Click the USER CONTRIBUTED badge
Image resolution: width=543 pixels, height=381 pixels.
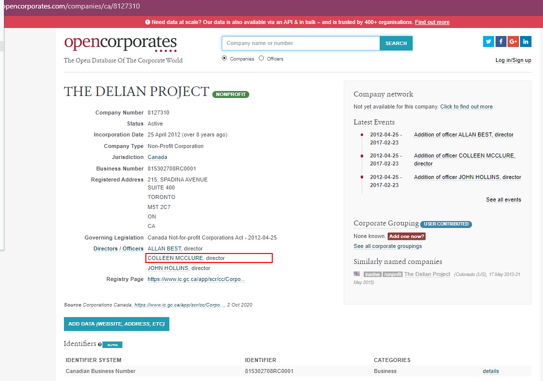(x=446, y=224)
